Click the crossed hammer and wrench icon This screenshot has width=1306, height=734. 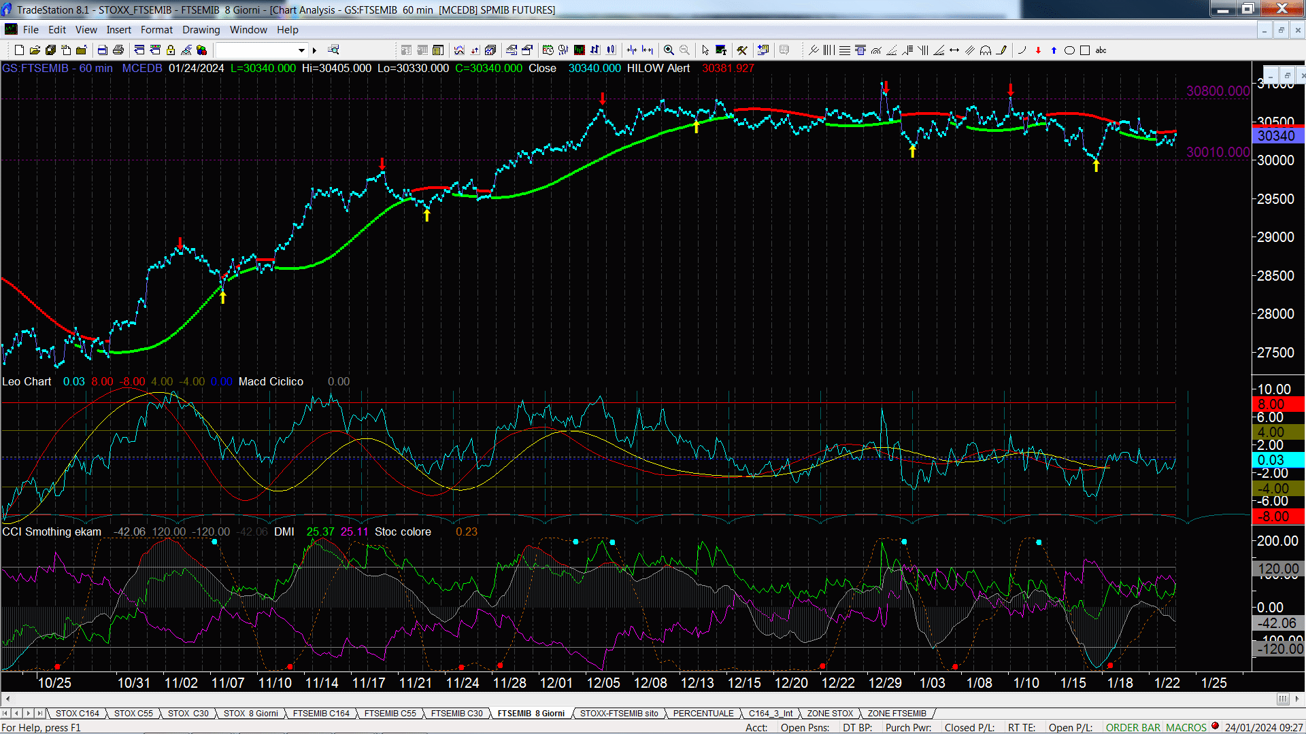point(742,50)
